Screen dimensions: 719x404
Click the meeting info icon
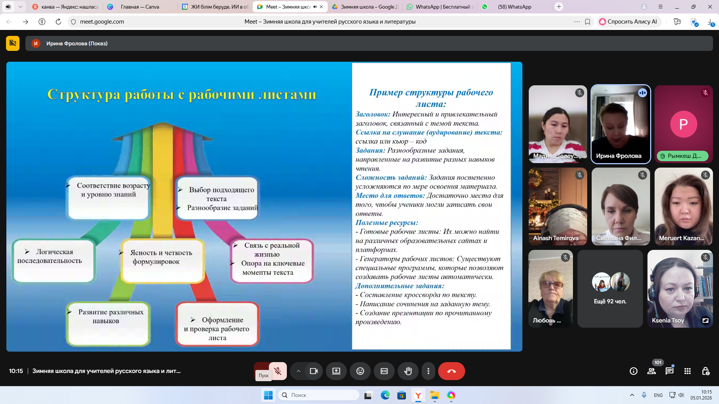[633, 371]
